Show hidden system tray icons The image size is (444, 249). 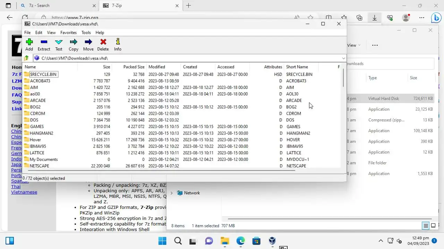click(x=381, y=241)
